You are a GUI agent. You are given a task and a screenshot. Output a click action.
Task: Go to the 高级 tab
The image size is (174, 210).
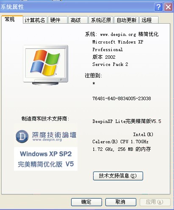pyautogui.click(x=78, y=20)
